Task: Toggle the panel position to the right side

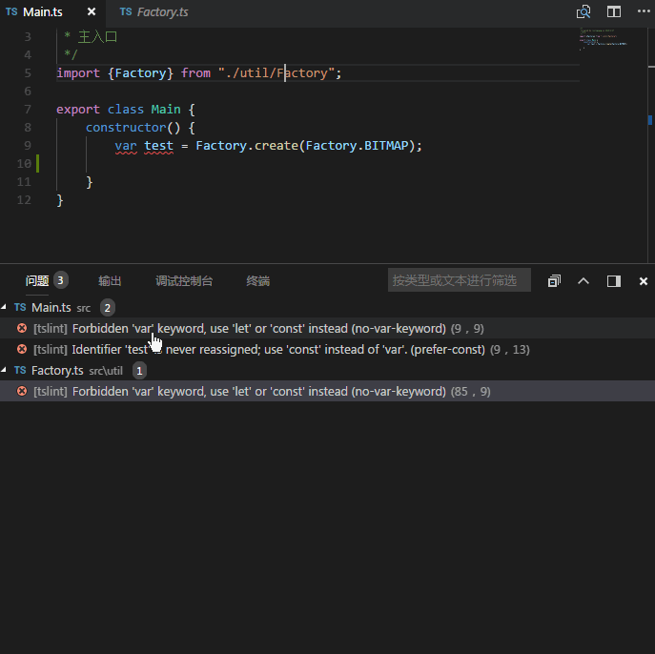Action: 614,281
